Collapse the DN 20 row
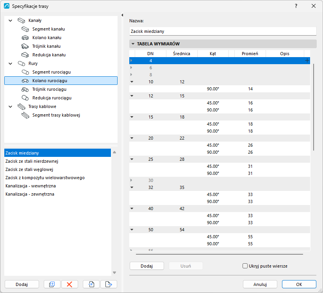The image size is (323, 293). coord(132,138)
